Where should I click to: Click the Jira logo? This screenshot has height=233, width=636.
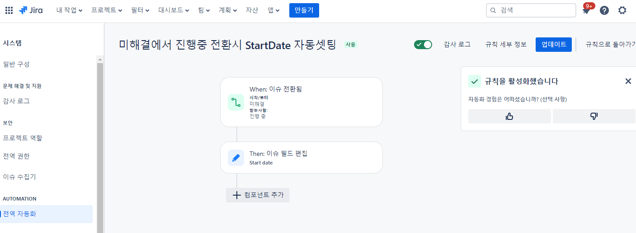[31, 10]
